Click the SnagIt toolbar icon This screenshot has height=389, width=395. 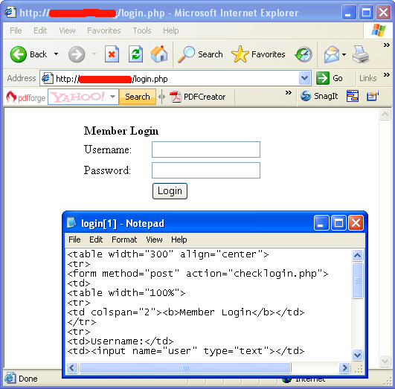coord(306,96)
